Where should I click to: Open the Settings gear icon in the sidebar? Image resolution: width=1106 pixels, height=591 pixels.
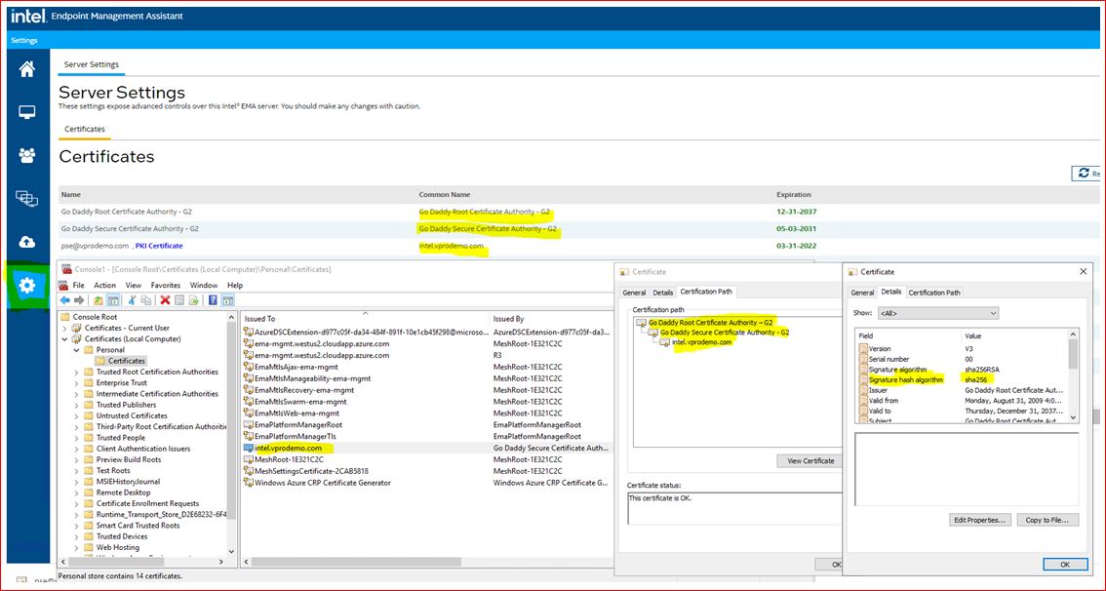(26, 286)
